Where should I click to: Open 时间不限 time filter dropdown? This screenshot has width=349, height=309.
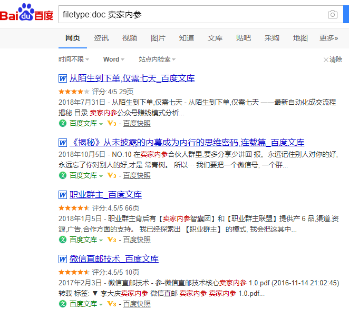click(74, 59)
